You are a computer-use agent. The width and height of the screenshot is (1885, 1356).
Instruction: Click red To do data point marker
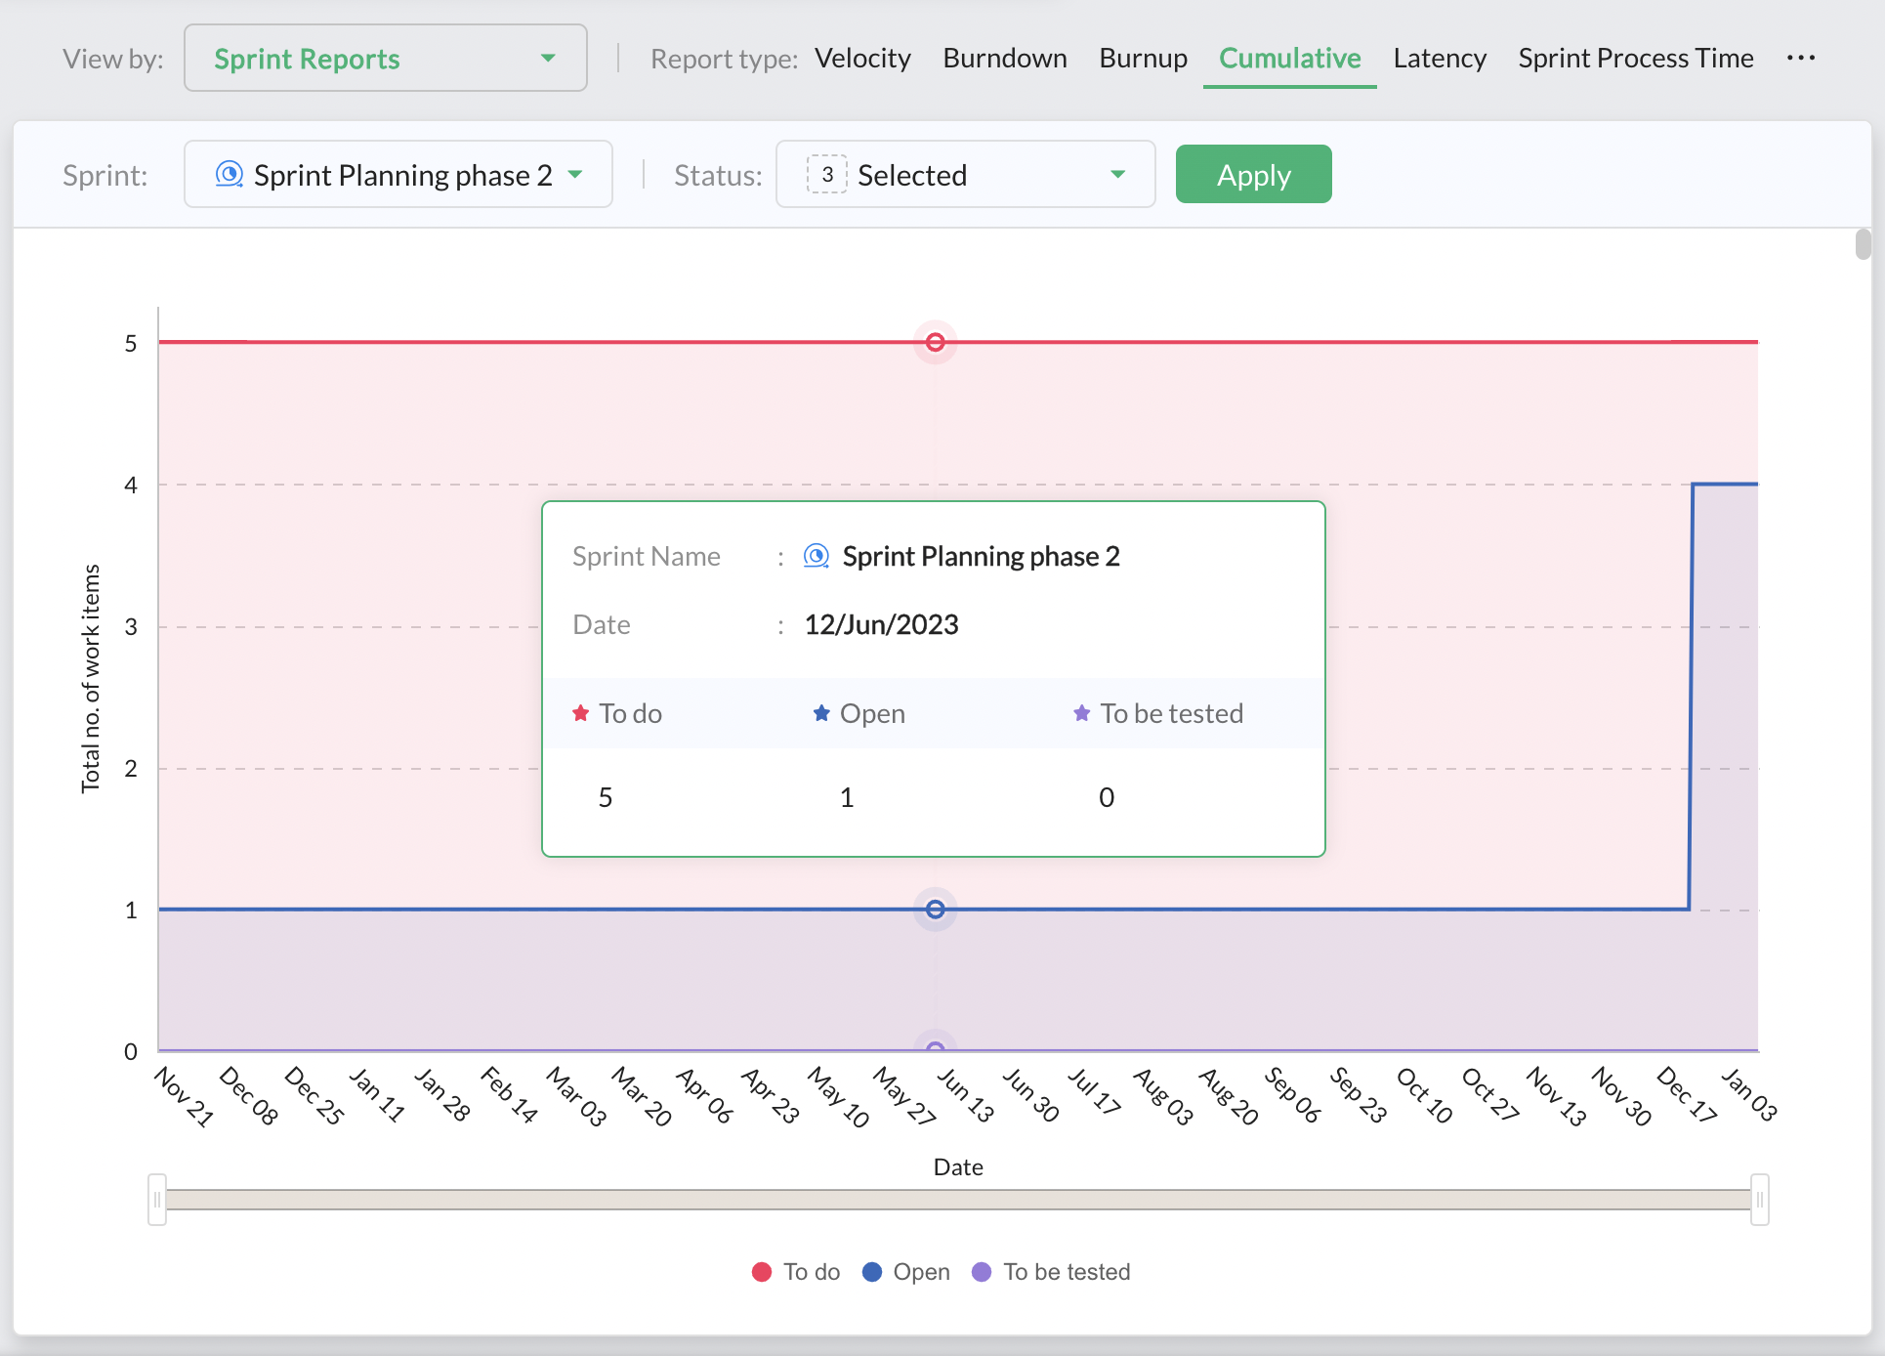pos(935,342)
